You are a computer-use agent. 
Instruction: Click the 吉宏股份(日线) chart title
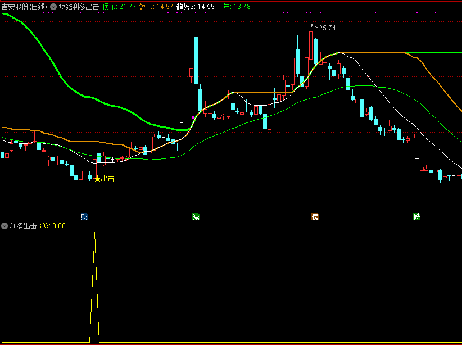click(25, 7)
